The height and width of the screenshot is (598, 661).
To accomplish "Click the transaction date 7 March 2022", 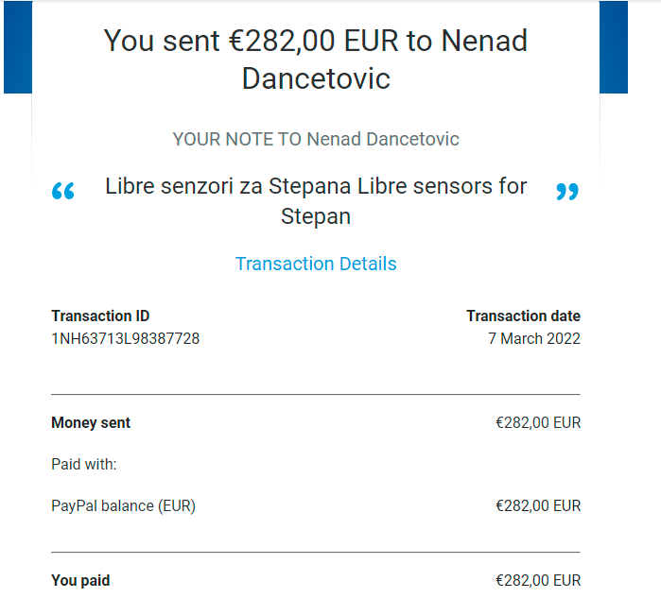I will [534, 338].
